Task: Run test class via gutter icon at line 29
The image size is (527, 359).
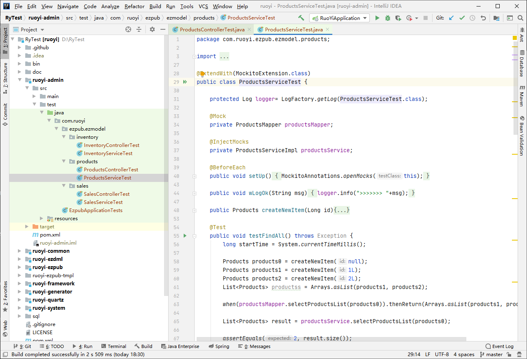Action: (x=185, y=82)
